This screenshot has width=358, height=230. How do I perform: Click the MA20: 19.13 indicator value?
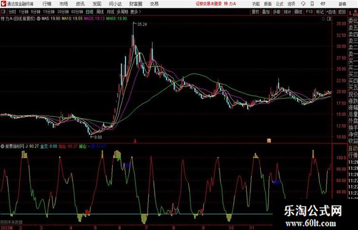(94, 19)
